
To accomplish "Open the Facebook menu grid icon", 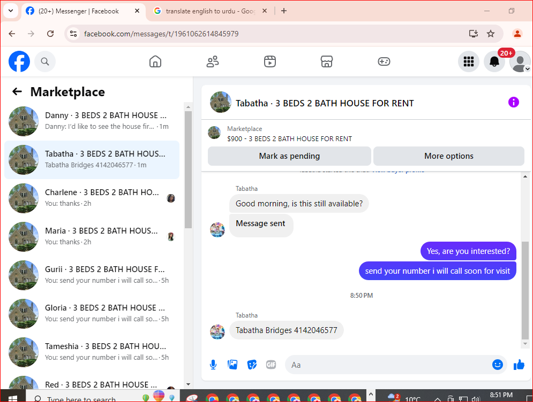I will coord(469,61).
